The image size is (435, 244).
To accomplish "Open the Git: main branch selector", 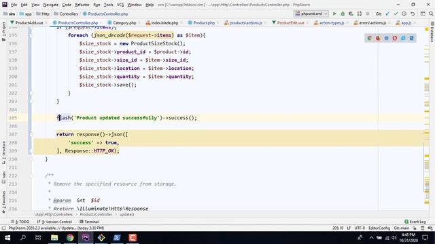I will [x=401, y=228].
